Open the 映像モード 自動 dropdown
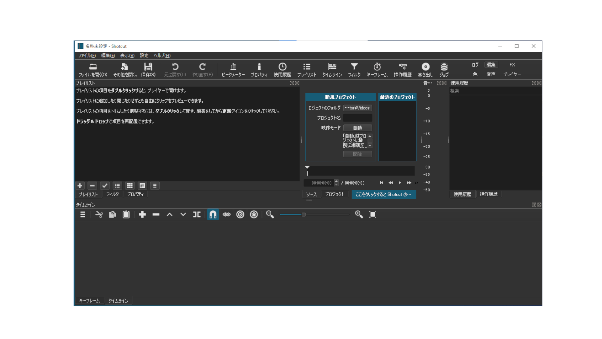Screen dimensions: 602x339 357,128
